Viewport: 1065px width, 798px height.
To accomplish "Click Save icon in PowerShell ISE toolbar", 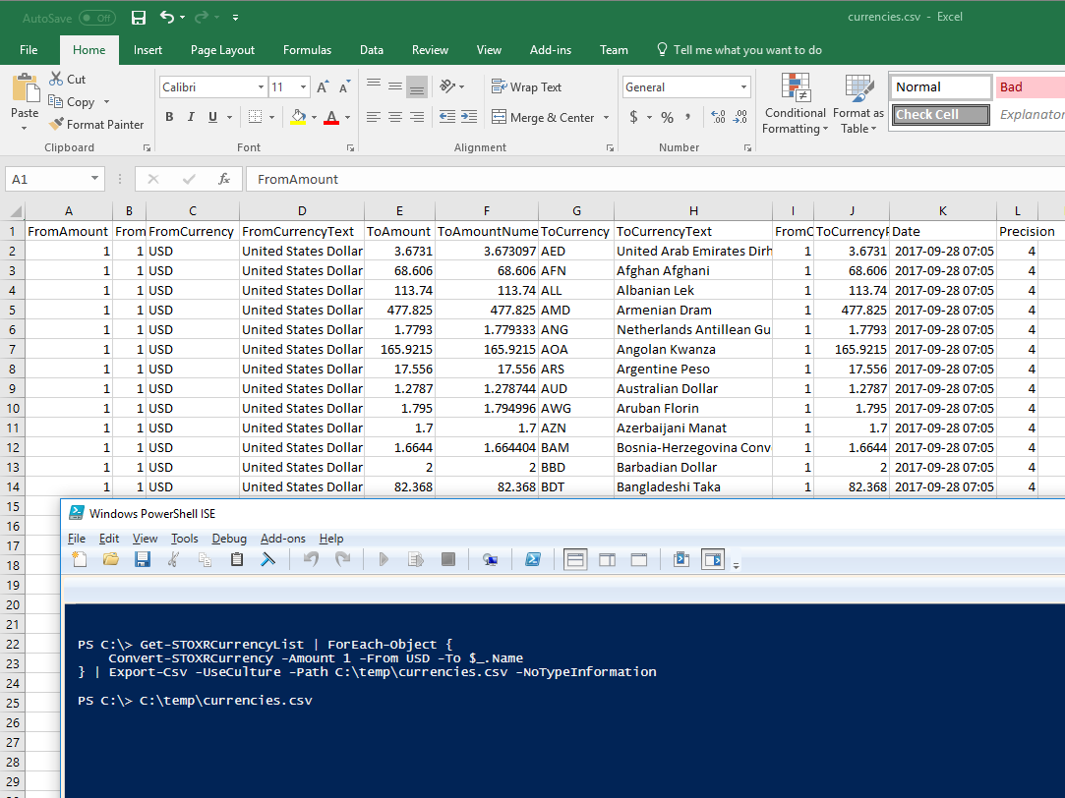I will tap(143, 559).
